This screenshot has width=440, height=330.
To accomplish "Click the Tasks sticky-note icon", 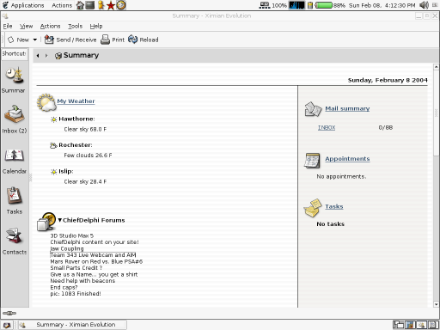I will (313, 208).
